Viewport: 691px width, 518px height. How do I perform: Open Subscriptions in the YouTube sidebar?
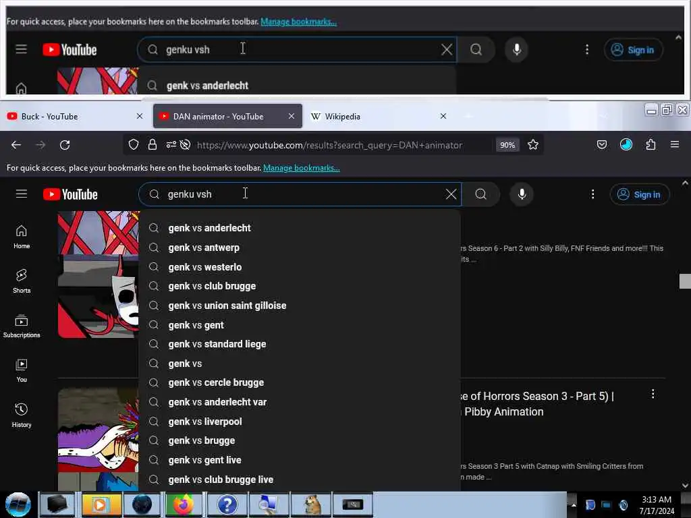[x=21, y=326]
